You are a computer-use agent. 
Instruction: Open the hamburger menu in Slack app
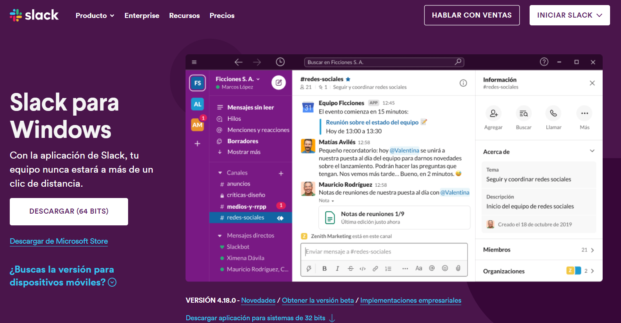194,62
